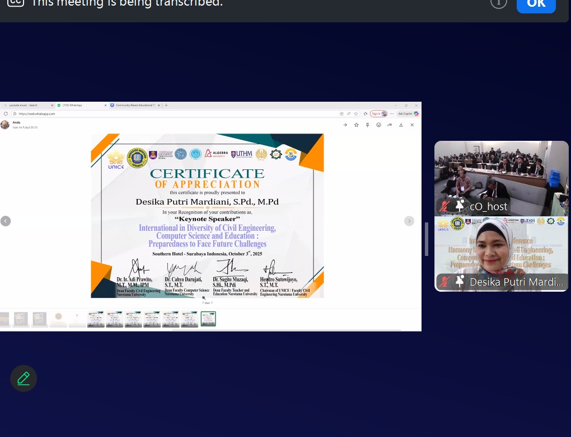Viewport: 571px width, 437px height.
Task: Click the forward arrow icon in viewer toolbar
Action: pyautogui.click(x=345, y=125)
